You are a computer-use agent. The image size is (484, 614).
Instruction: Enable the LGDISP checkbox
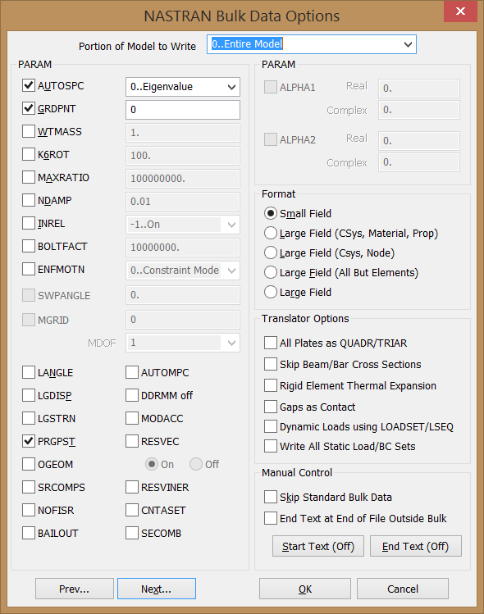point(29,395)
